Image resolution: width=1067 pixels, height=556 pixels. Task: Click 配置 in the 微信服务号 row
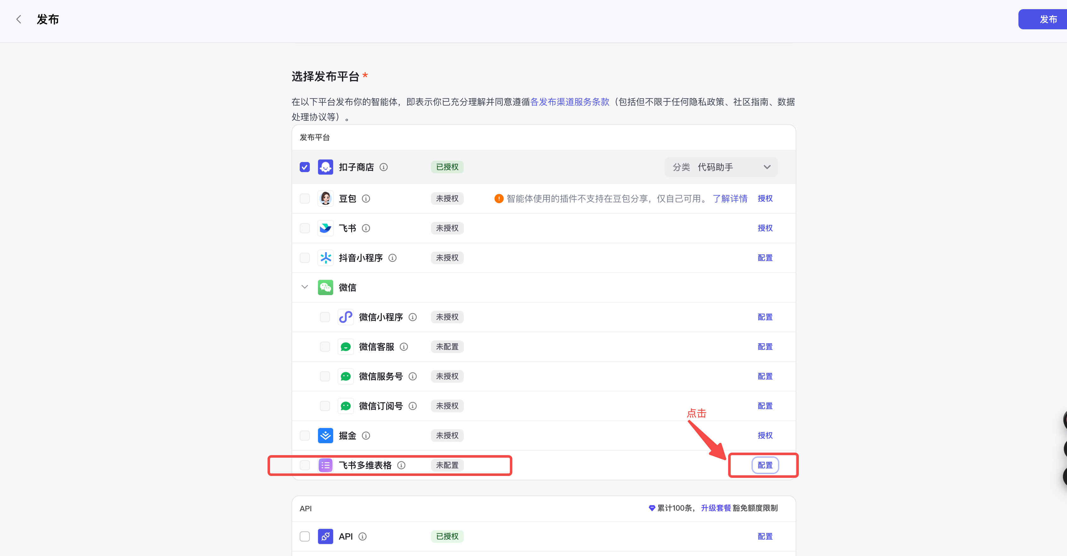(x=765, y=376)
